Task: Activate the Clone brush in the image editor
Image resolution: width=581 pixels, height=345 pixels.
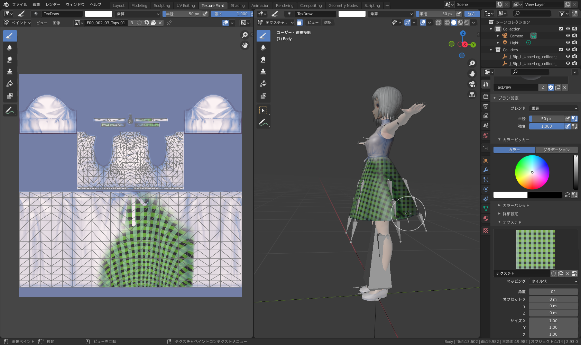Action: point(10,71)
